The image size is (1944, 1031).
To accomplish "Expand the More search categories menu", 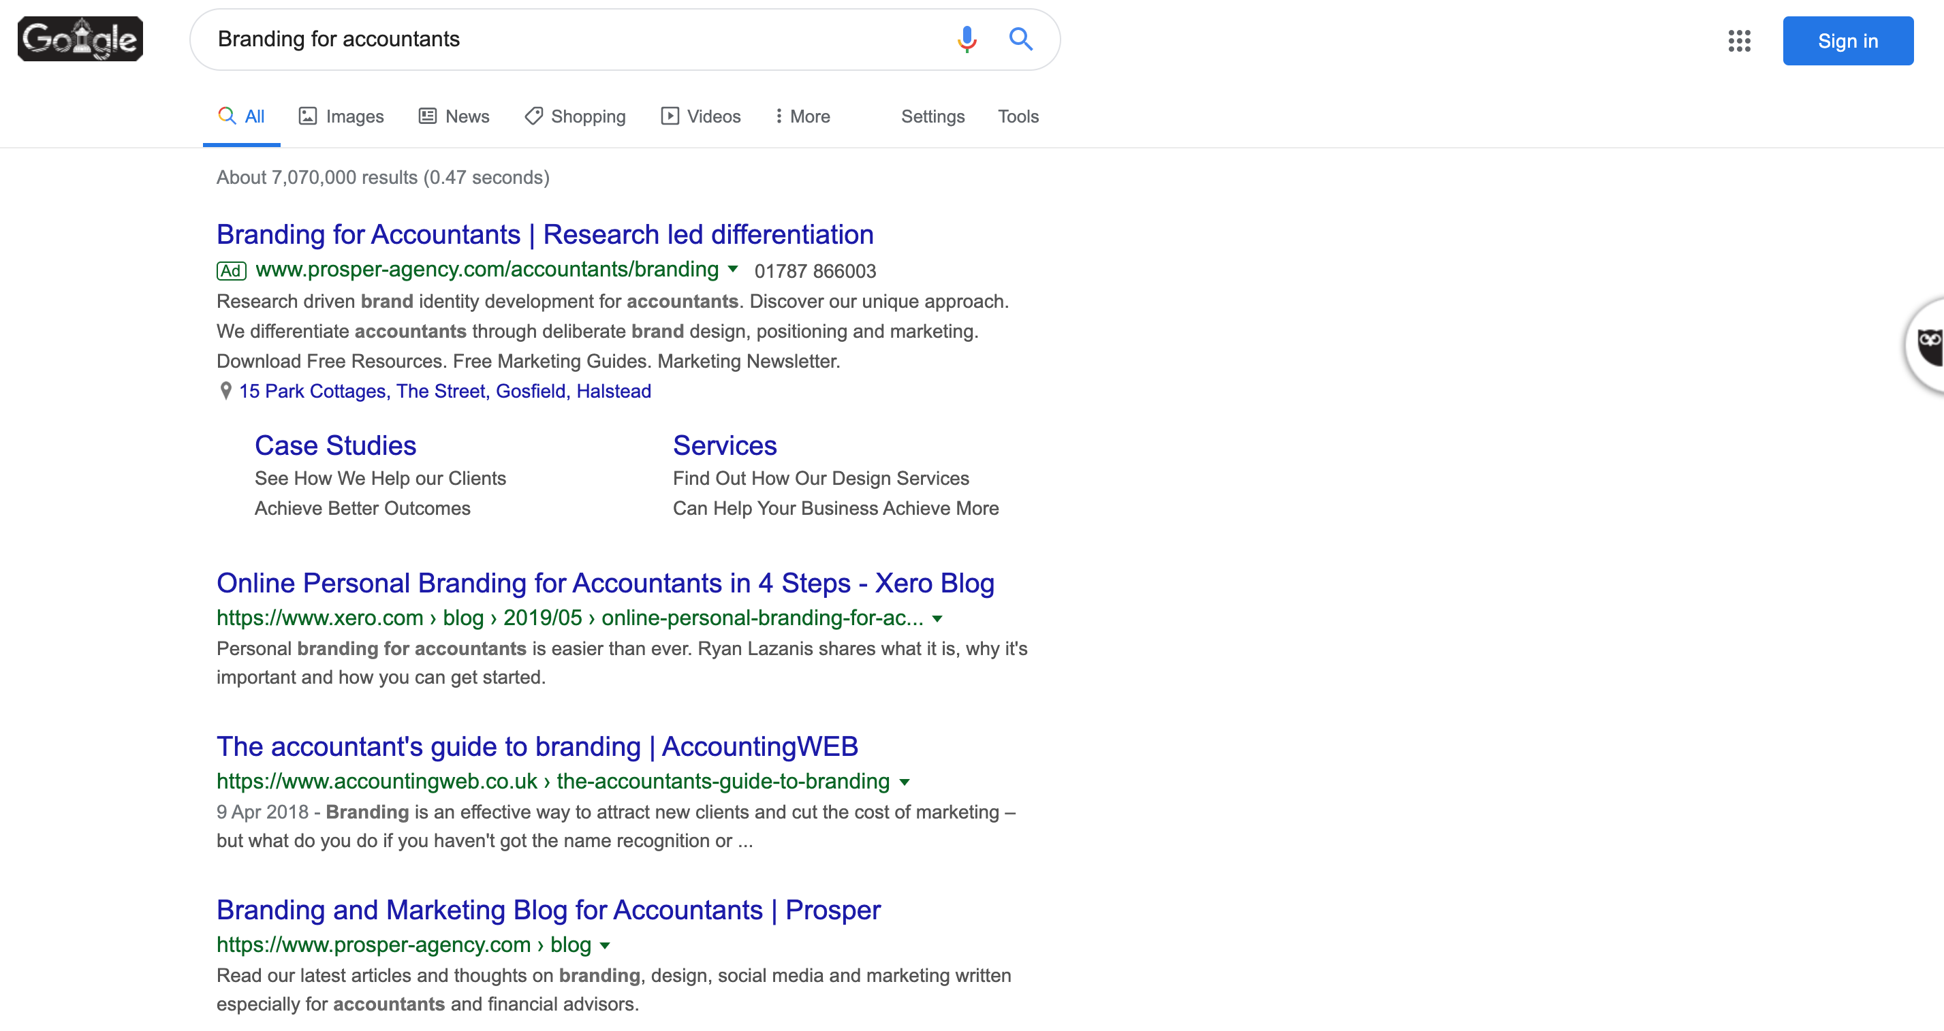I will click(x=802, y=117).
